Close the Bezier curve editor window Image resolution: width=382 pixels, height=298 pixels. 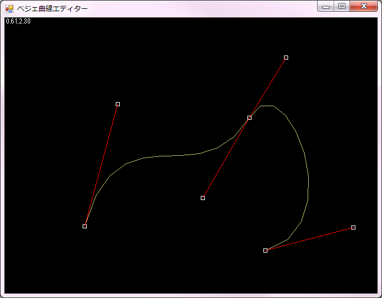[363, 6]
